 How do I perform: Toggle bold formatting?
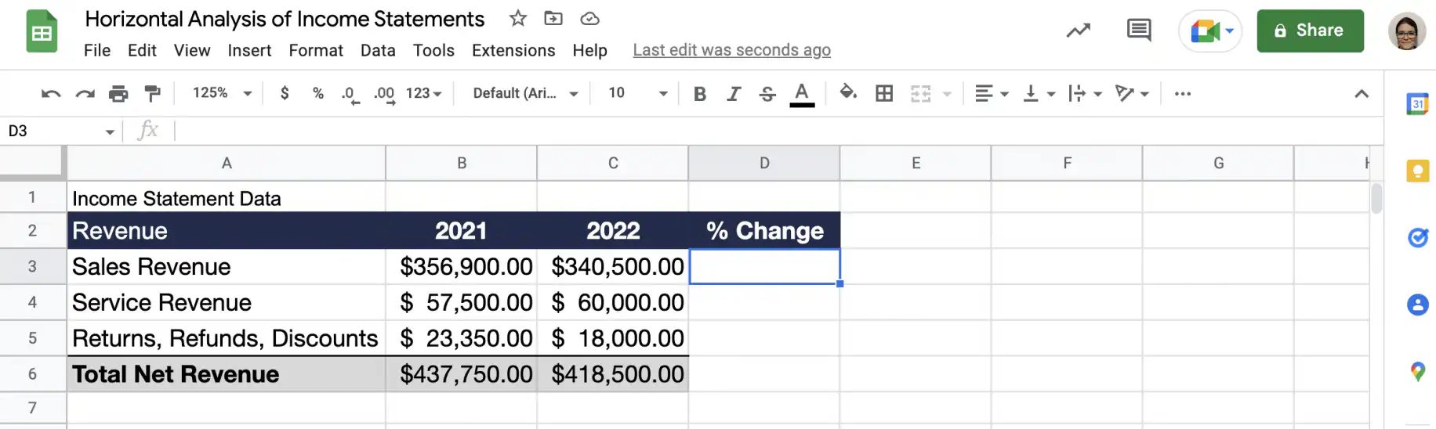pyautogui.click(x=700, y=94)
